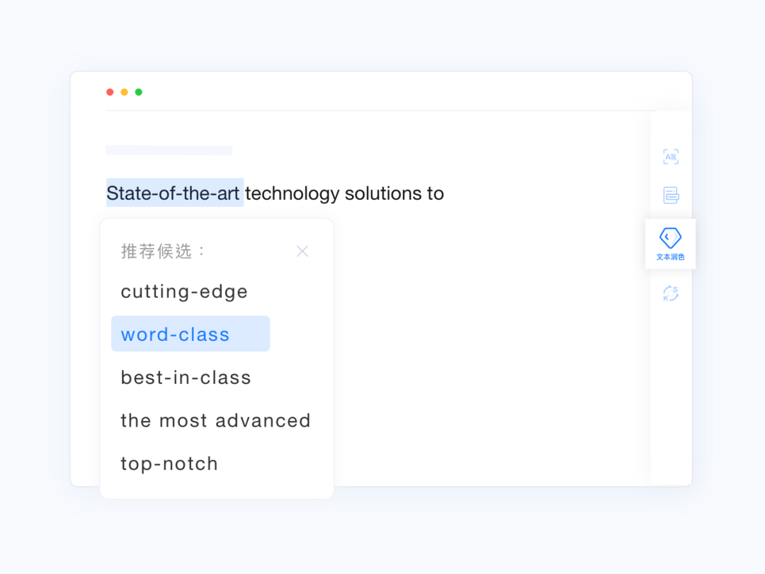Close the 推荐候选 suggestion popup
This screenshot has width=765, height=574.
(302, 251)
